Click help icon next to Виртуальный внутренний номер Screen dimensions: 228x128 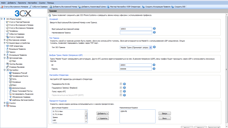[x=154, y=28]
